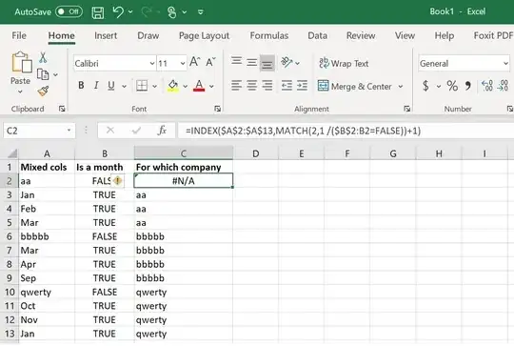Click the Name Box showing C2

tap(39, 131)
